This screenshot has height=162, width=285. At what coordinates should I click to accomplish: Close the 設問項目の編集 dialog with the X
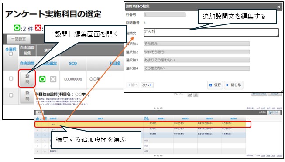point(278,7)
